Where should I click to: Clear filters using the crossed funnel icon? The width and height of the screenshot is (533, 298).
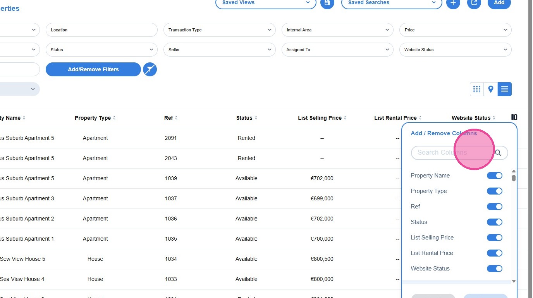pos(150,69)
